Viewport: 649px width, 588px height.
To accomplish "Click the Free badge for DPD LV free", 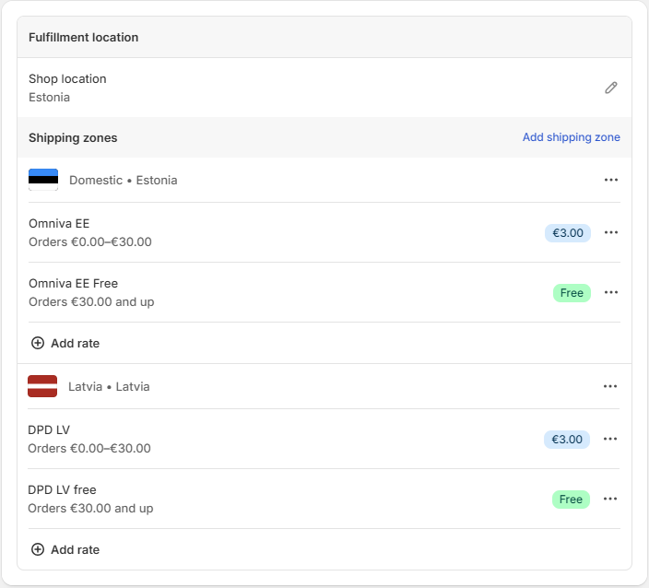I will (571, 500).
